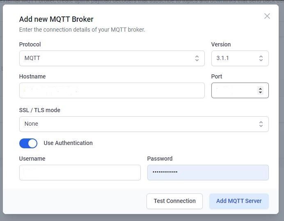Click the SSL / TLS mode label
Viewport: 284px width, 221px height.
point(40,110)
